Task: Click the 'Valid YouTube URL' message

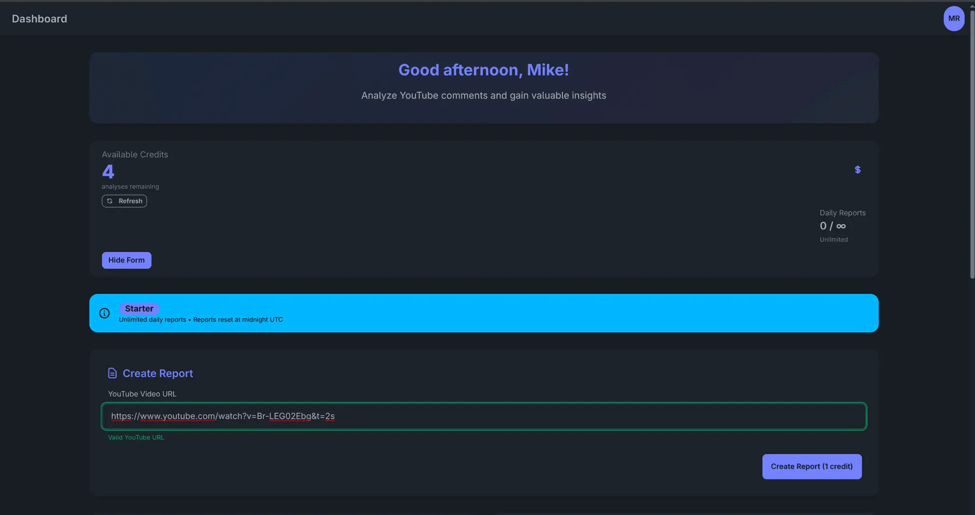Action: click(x=136, y=437)
